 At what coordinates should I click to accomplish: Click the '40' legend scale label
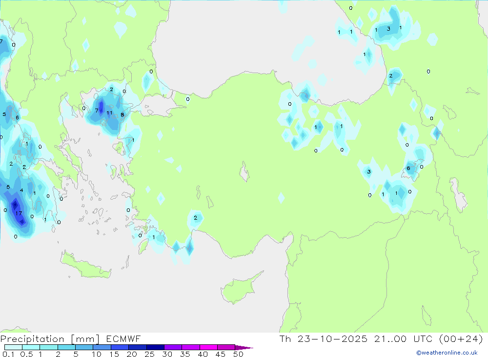click(x=203, y=354)
